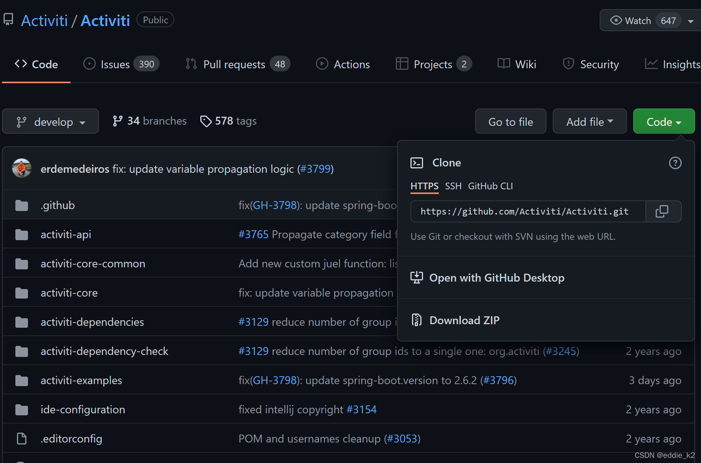Click GH-3798 link in .github row

point(274,205)
